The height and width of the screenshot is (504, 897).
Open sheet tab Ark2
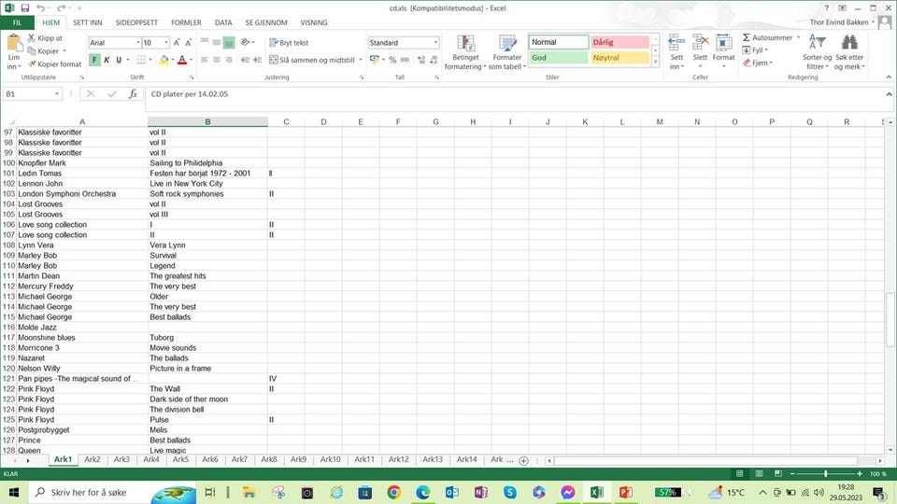[x=93, y=459]
